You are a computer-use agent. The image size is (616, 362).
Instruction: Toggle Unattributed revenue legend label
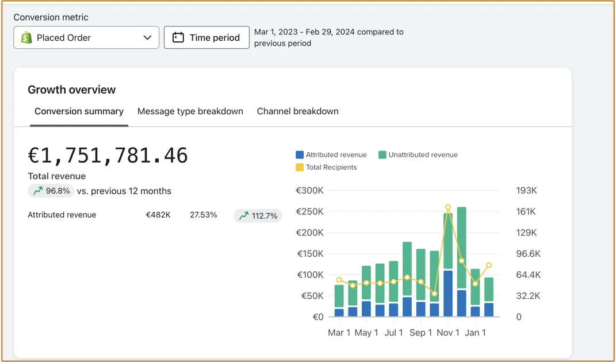tap(423, 155)
